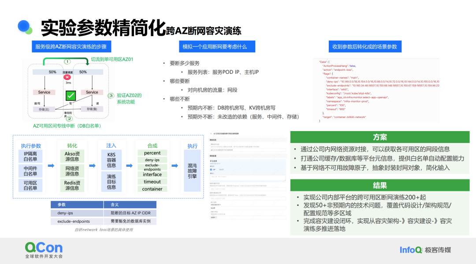
Task: Click the 预期内不断 bullet line
Action: point(231,108)
